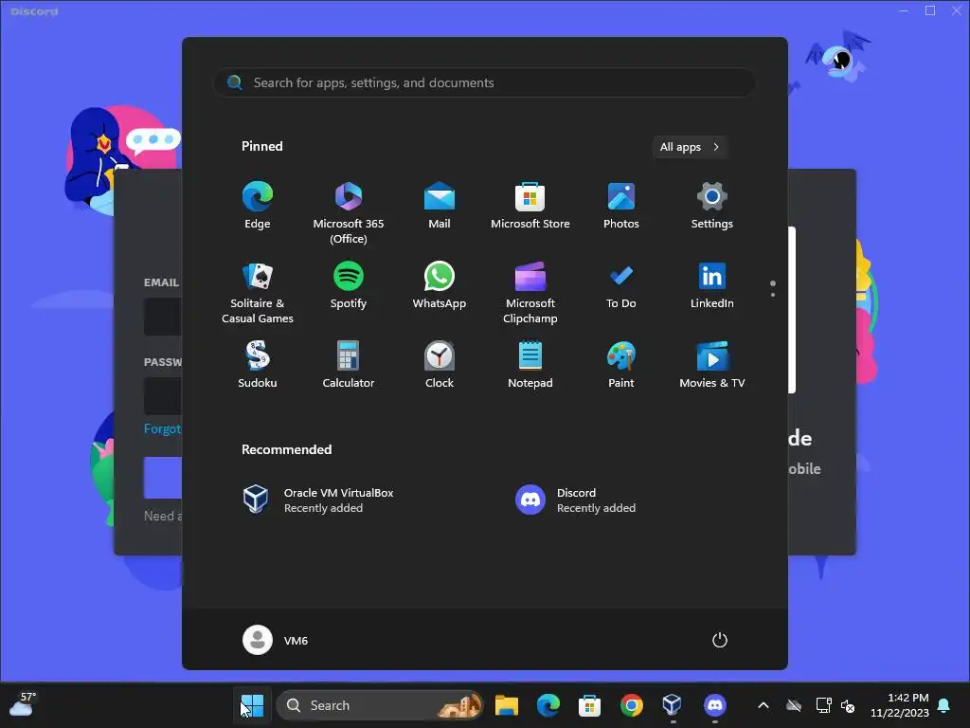
Task: Click the OneDrive cloud tray icon
Action: pyautogui.click(x=794, y=705)
